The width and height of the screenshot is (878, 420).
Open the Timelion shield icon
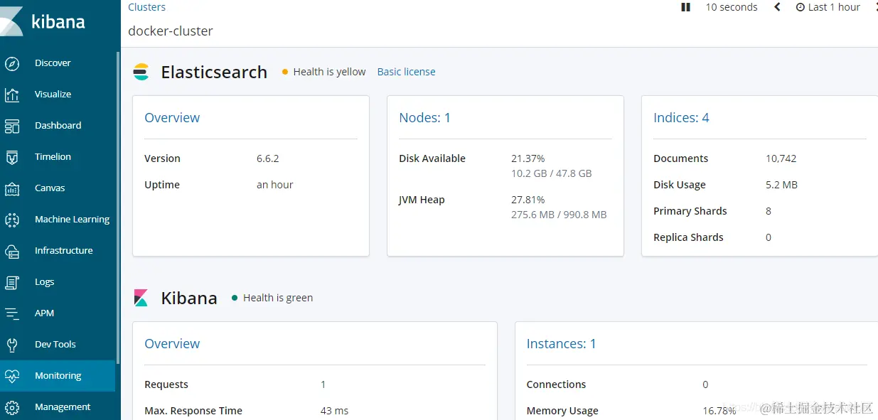tap(12, 157)
